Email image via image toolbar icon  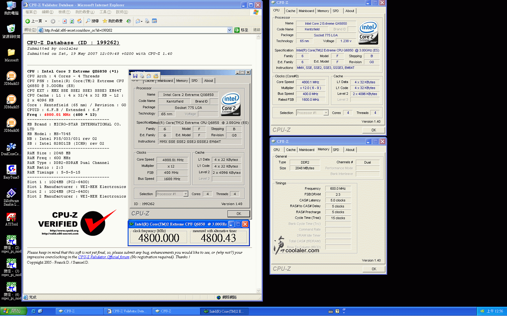[149, 76]
